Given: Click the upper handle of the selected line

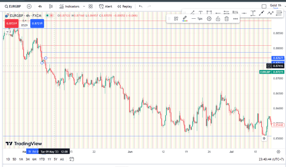Looking at the screenshot, I should pyautogui.click(x=46, y=58).
